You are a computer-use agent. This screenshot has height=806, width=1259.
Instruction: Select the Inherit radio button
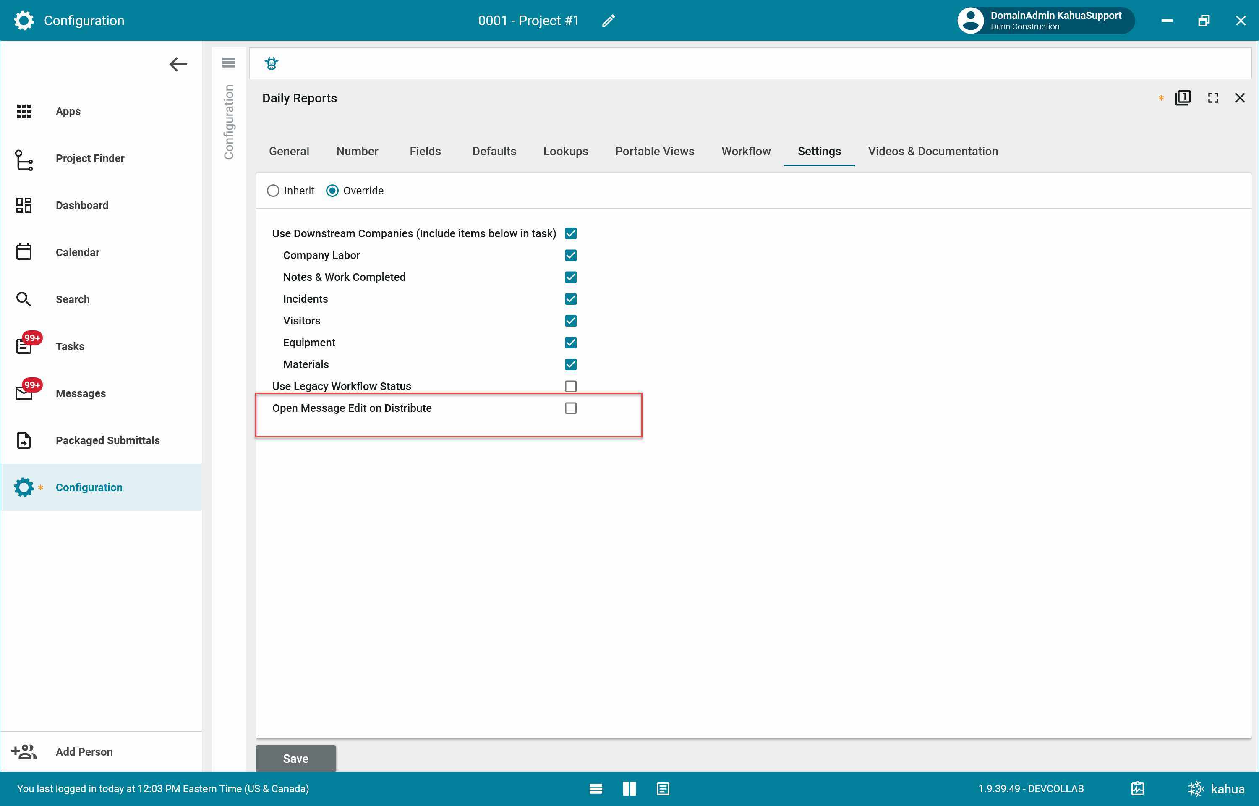[x=273, y=191]
